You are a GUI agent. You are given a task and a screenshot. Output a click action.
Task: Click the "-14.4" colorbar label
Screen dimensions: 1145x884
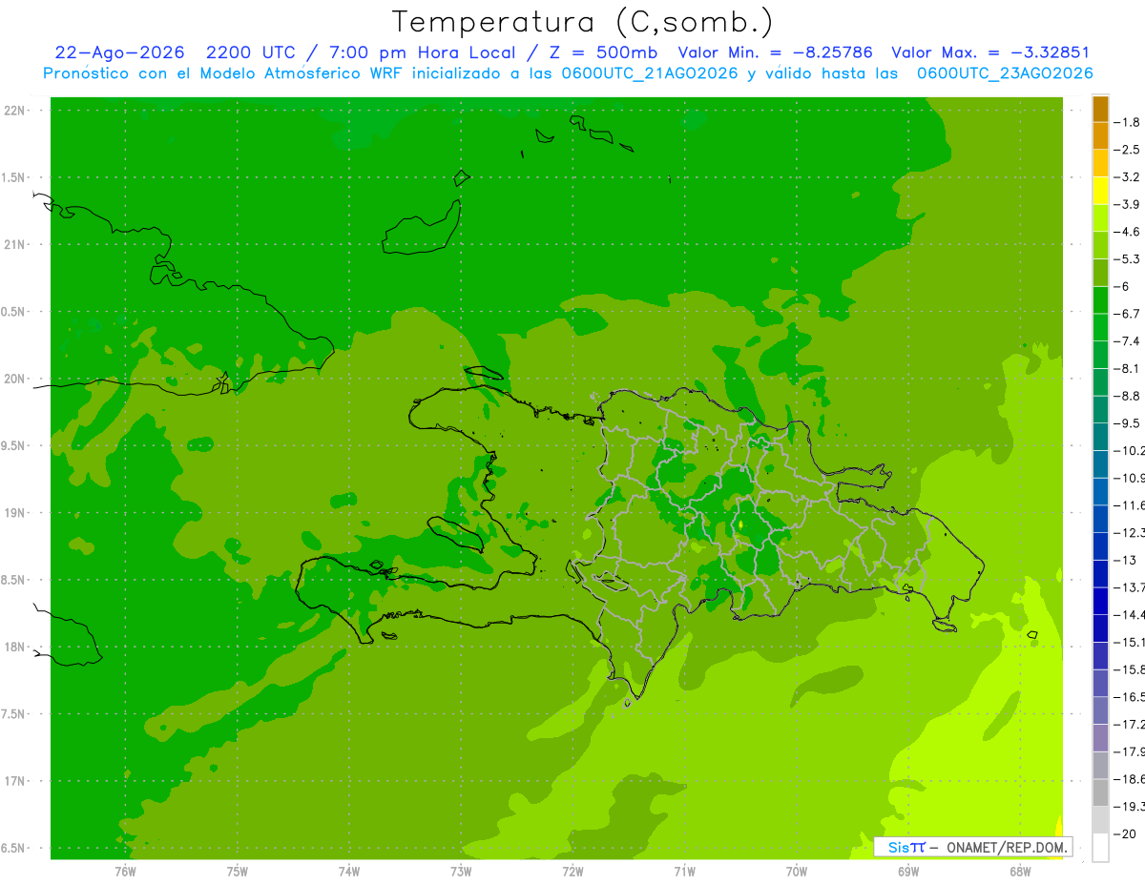click(1129, 615)
